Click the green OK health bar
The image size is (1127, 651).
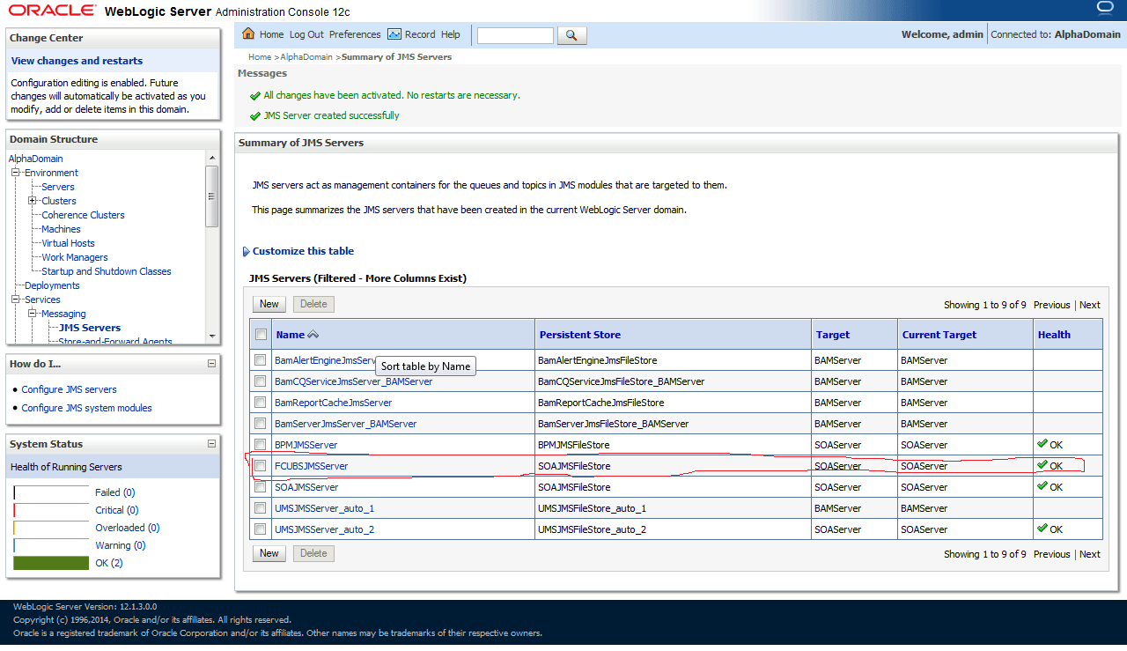pyautogui.click(x=51, y=563)
